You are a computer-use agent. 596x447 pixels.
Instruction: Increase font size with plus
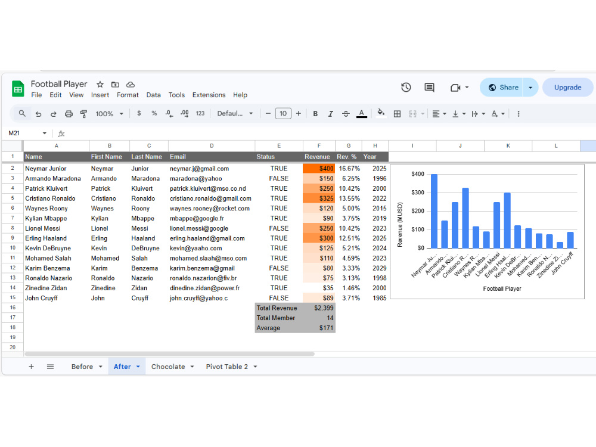click(x=299, y=113)
